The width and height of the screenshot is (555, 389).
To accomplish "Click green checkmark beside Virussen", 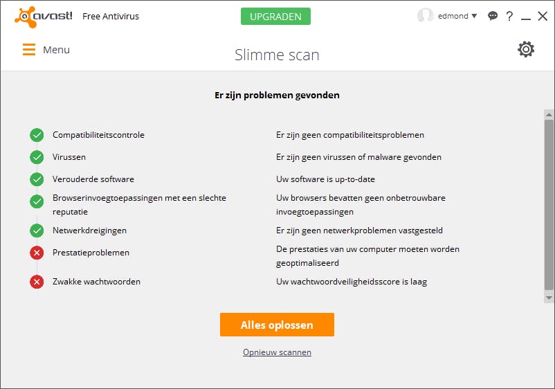I will pyautogui.click(x=37, y=157).
